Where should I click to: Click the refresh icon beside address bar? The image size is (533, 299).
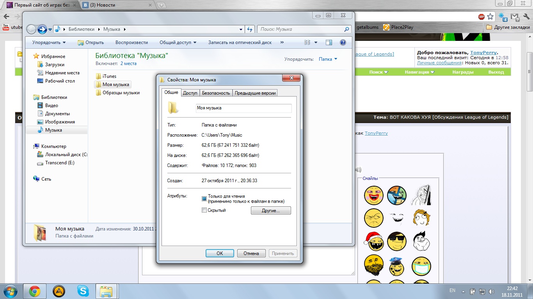coord(250,29)
